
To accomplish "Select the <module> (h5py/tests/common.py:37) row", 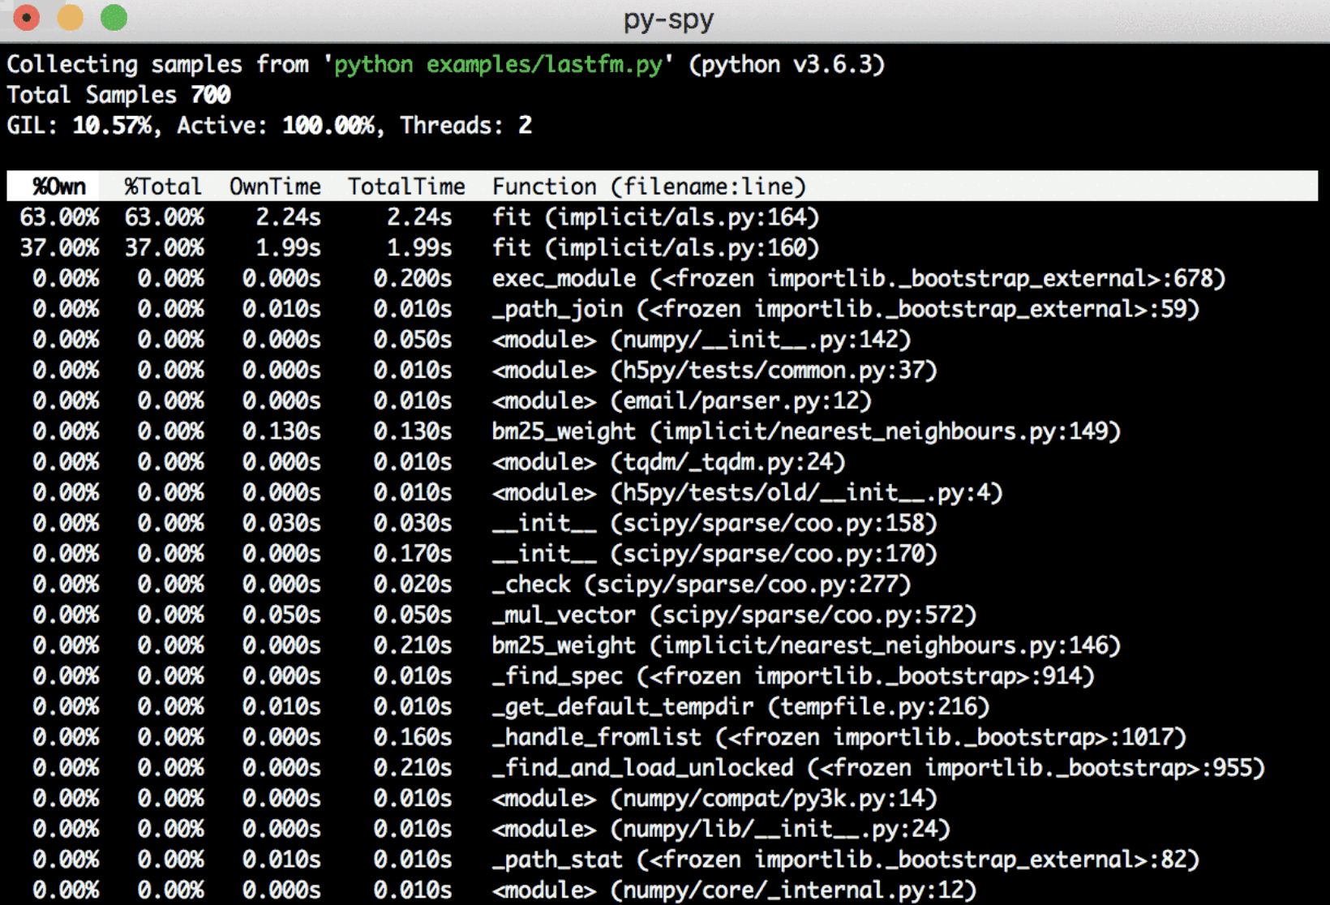I will 663,371.
